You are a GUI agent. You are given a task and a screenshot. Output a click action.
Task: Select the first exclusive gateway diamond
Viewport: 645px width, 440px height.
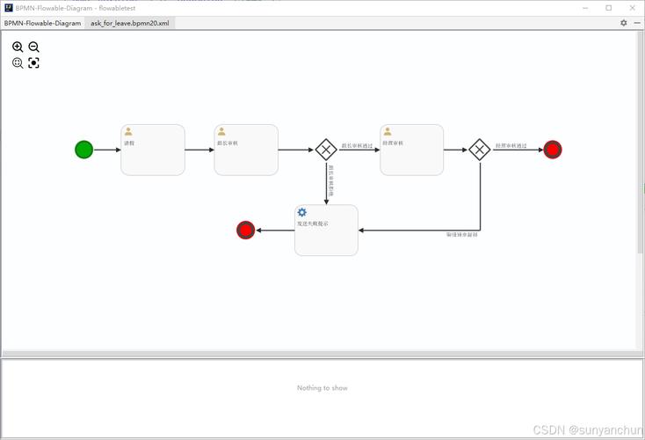click(326, 150)
